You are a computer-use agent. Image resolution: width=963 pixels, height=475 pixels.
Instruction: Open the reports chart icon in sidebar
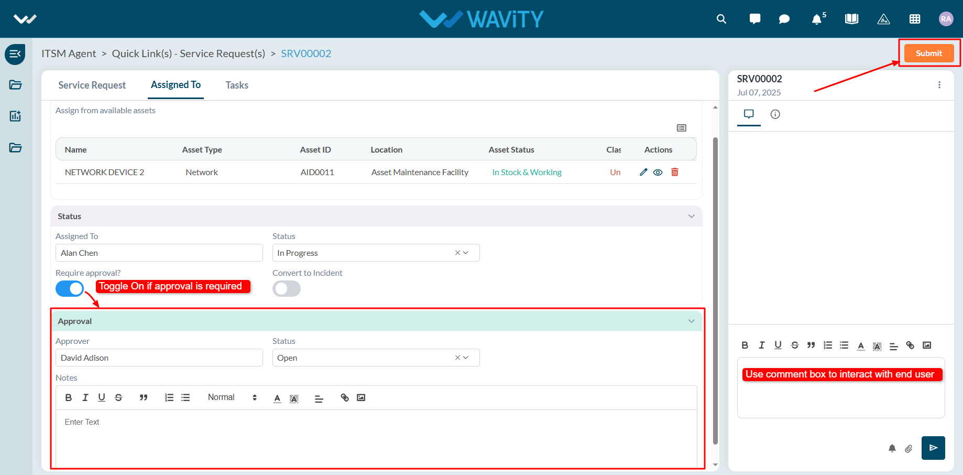click(15, 116)
